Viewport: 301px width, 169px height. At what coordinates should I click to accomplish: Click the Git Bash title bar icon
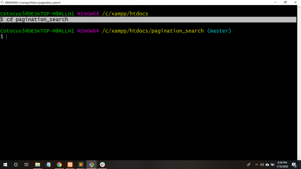point(2,2)
